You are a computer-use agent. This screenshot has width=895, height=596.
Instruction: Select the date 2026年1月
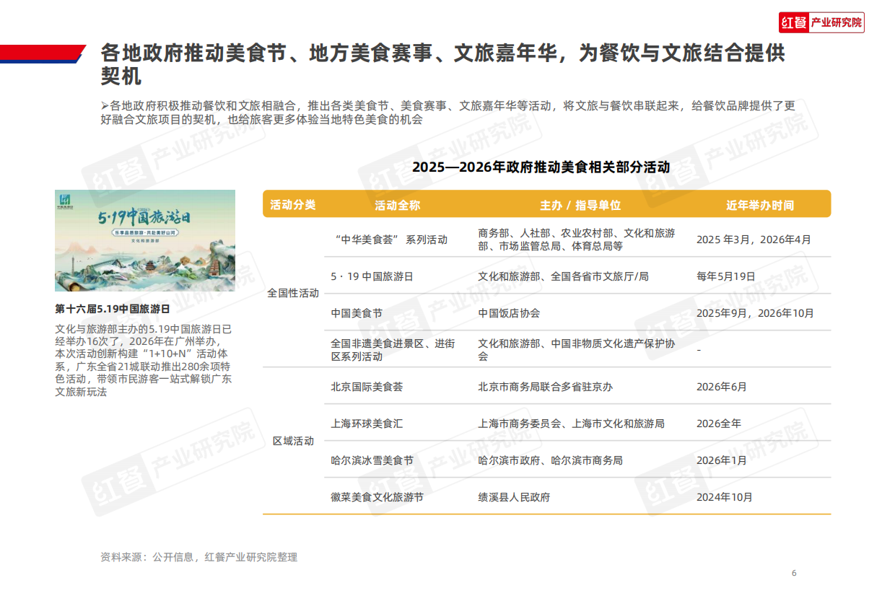pos(722,460)
